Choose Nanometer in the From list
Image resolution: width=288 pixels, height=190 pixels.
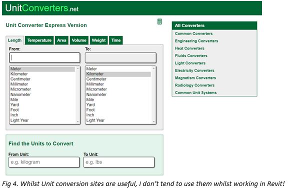(x=42, y=94)
